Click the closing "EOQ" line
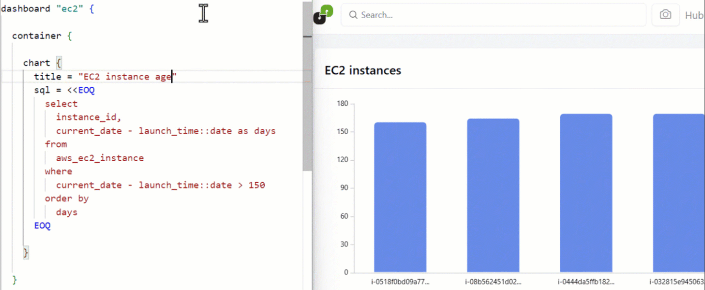705x290 pixels. coord(42,225)
